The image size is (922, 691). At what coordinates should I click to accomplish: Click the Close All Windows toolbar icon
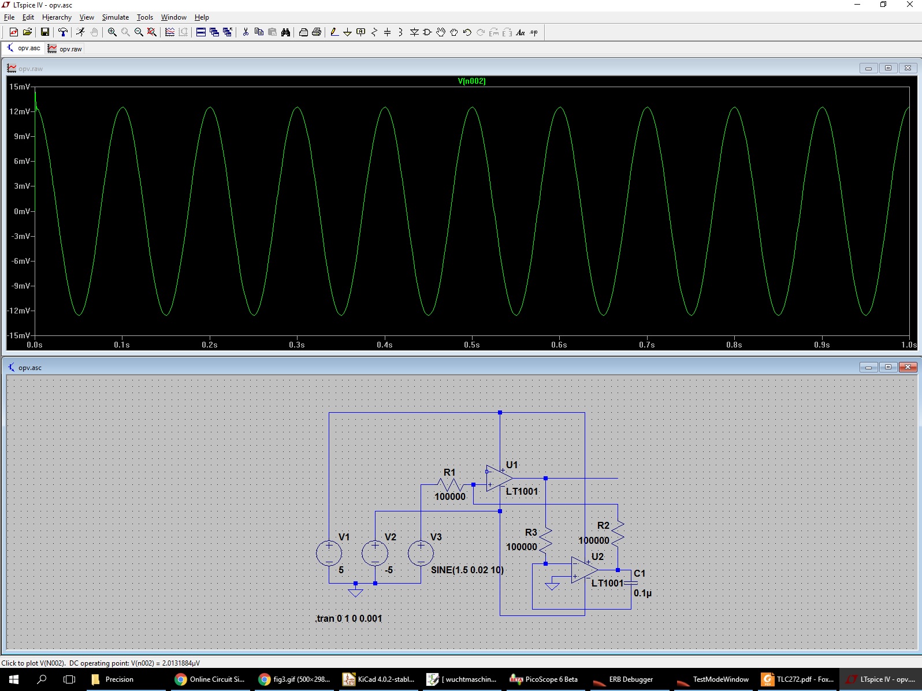click(228, 32)
